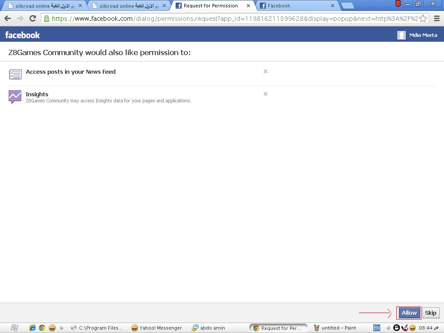The height and width of the screenshot is (333, 444).
Task: Go back to the previous page
Action: pyautogui.click(x=8, y=19)
